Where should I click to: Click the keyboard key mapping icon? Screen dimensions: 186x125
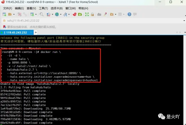coord(99,14)
